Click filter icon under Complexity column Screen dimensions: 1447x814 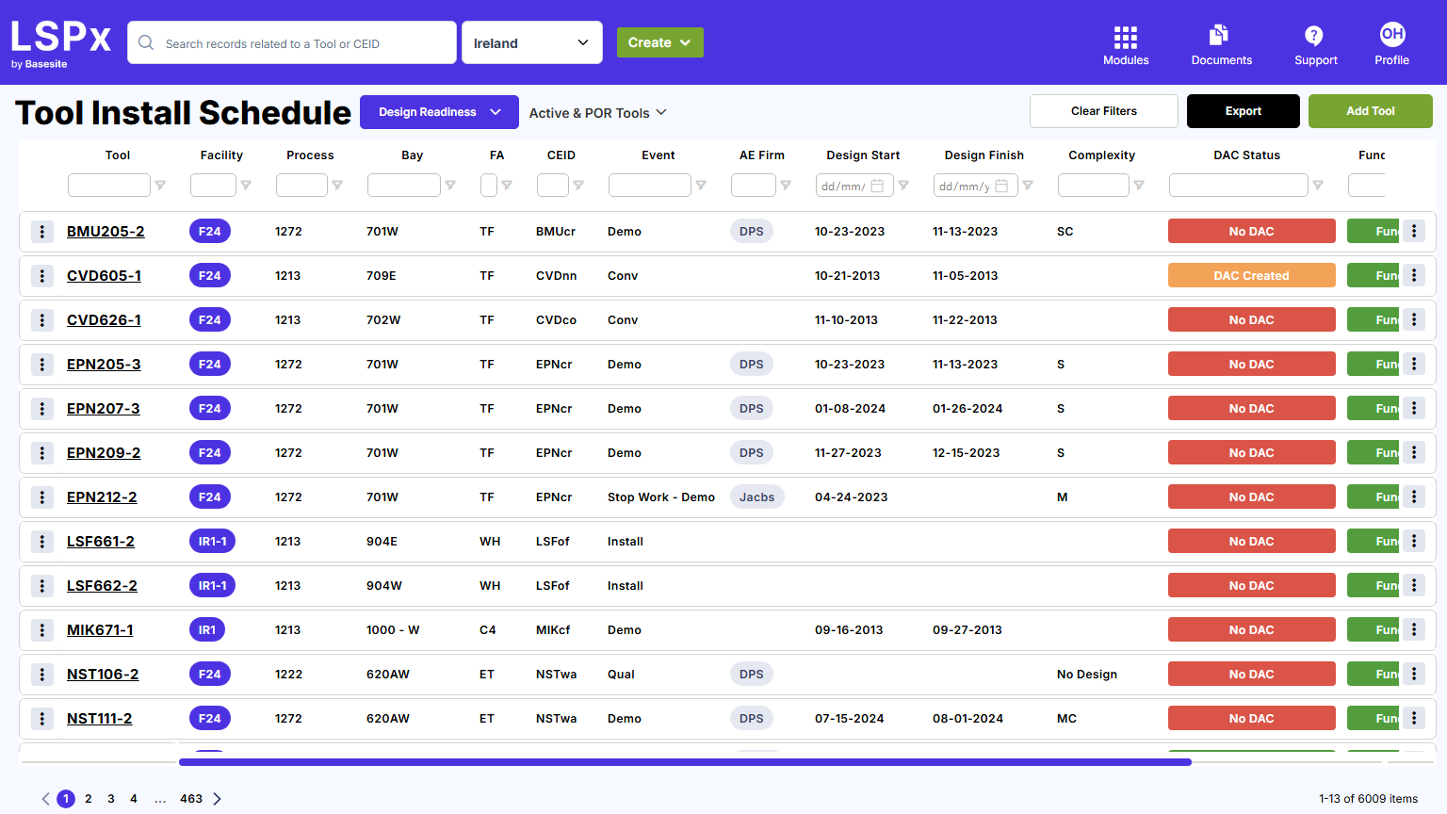tap(1139, 186)
